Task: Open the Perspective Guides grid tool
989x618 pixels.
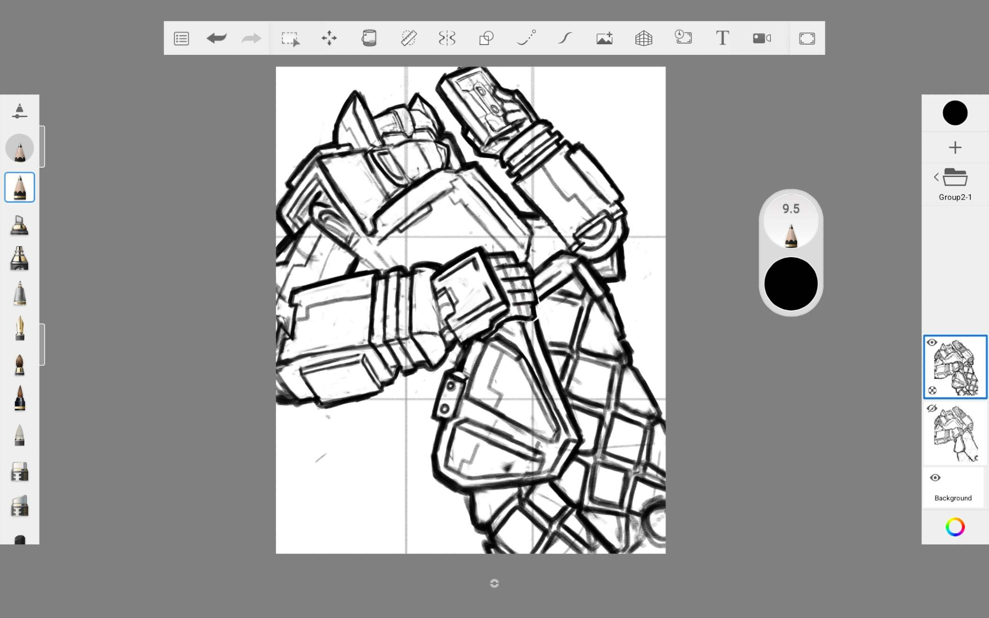Action: click(x=643, y=38)
